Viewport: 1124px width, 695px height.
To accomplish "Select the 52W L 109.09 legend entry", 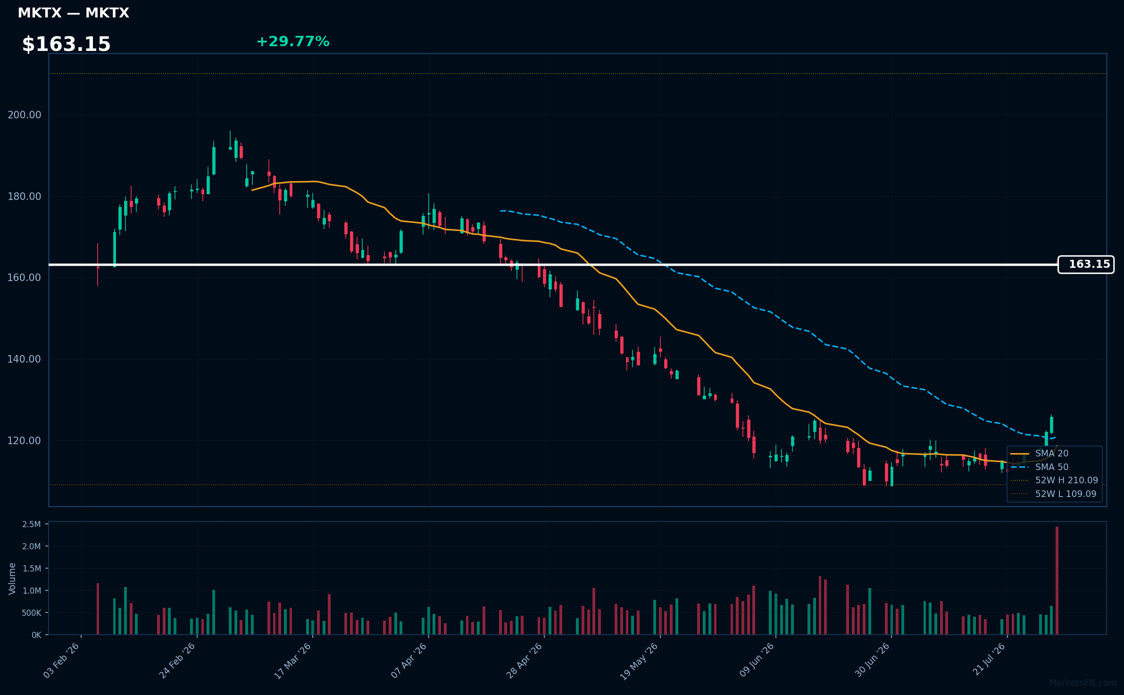I will (x=1053, y=494).
